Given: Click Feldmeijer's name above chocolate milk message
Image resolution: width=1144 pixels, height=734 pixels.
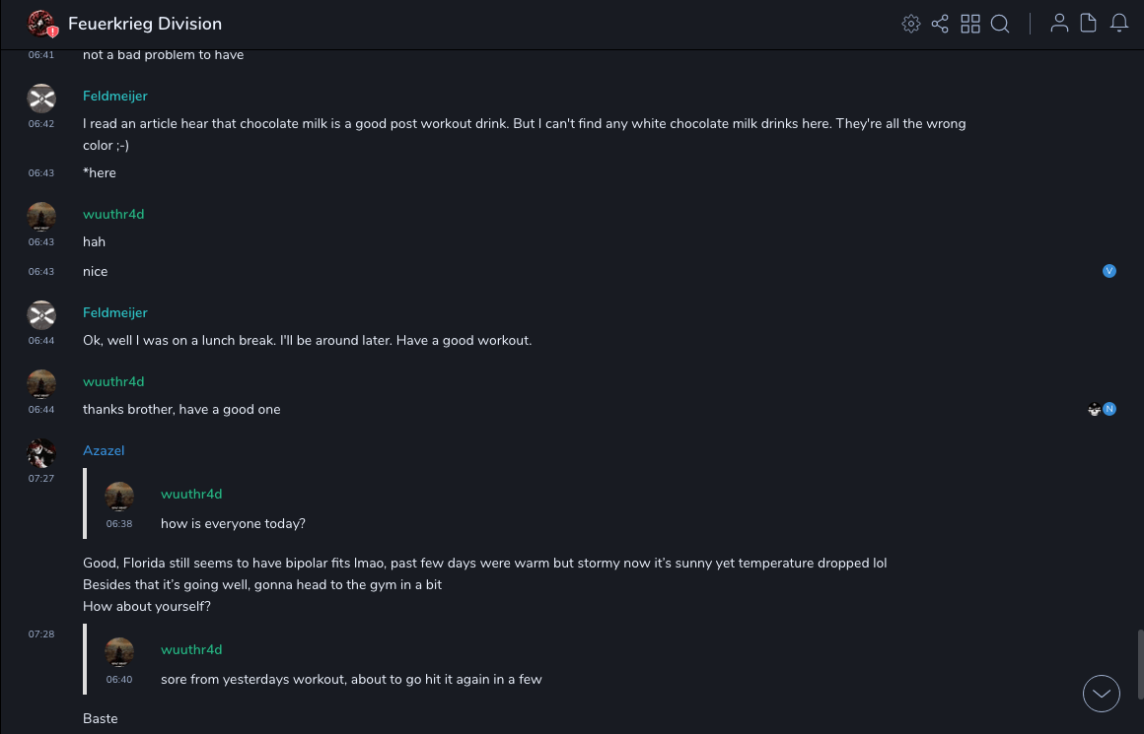Looking at the screenshot, I should tap(114, 96).
